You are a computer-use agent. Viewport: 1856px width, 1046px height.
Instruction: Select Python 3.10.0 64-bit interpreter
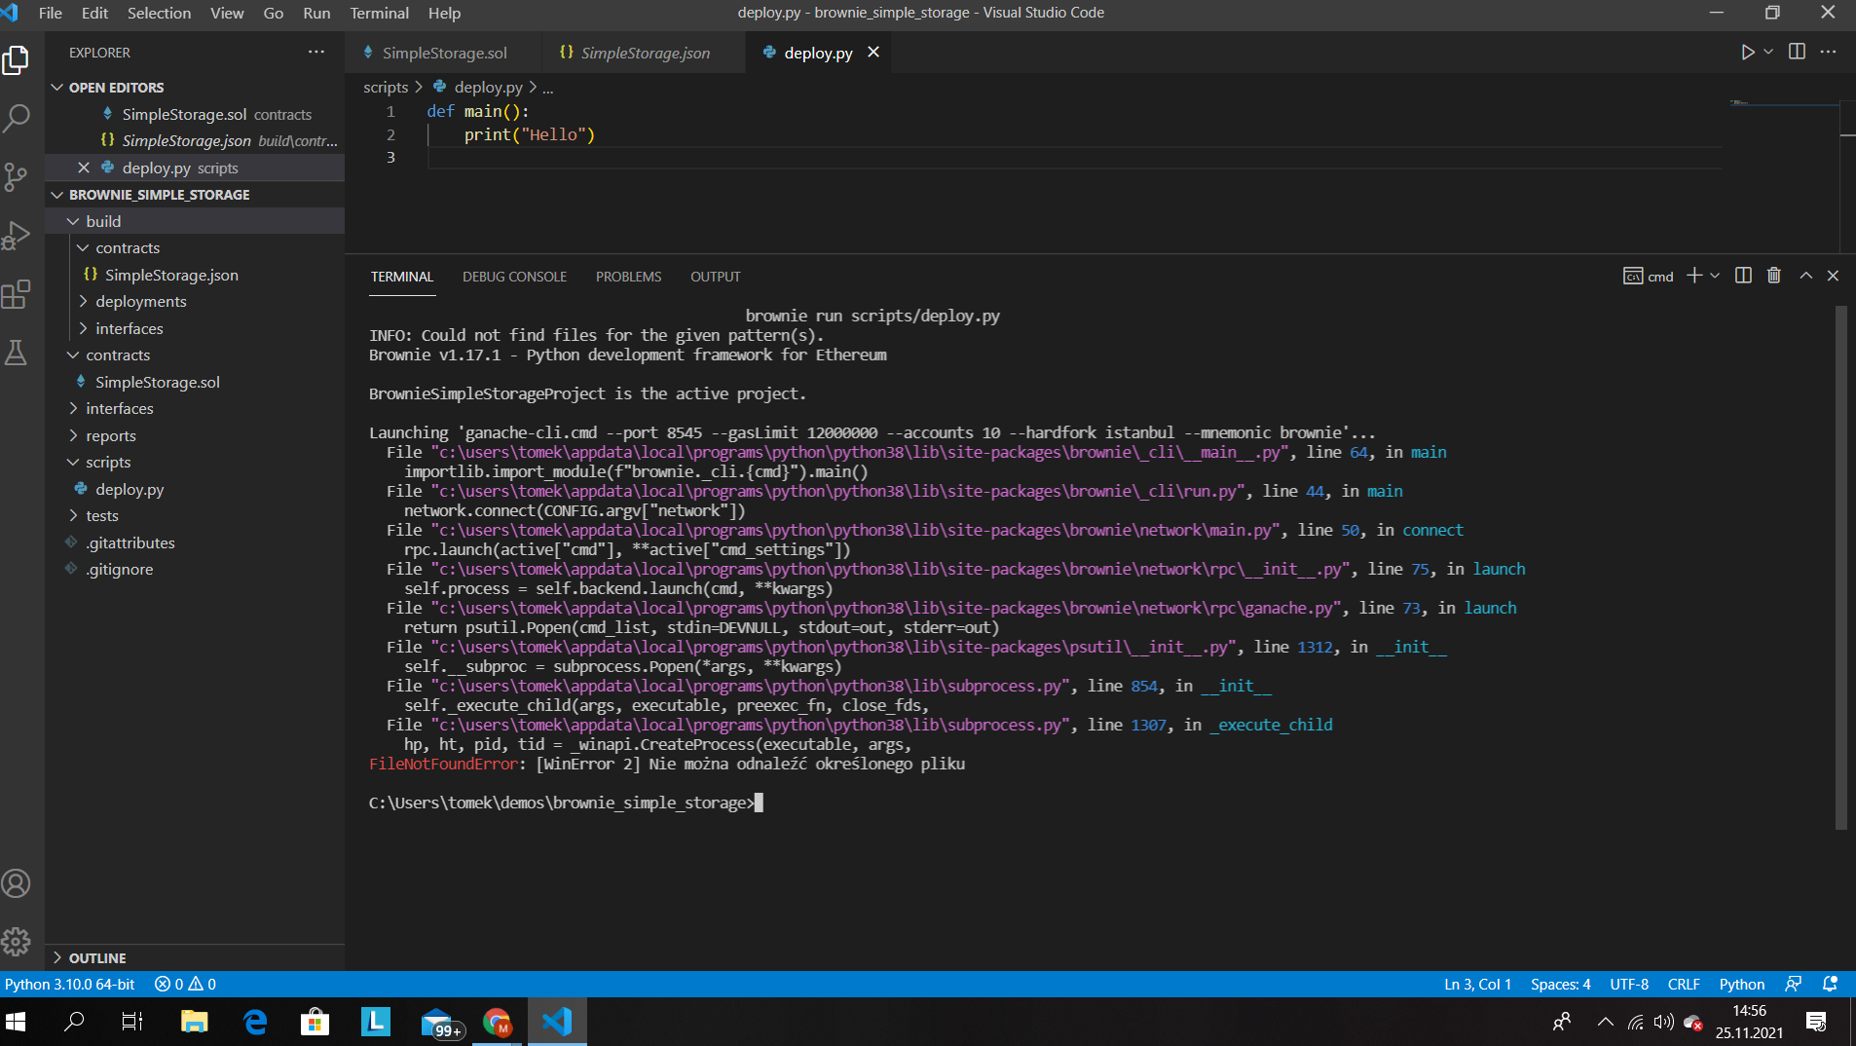pos(70,985)
